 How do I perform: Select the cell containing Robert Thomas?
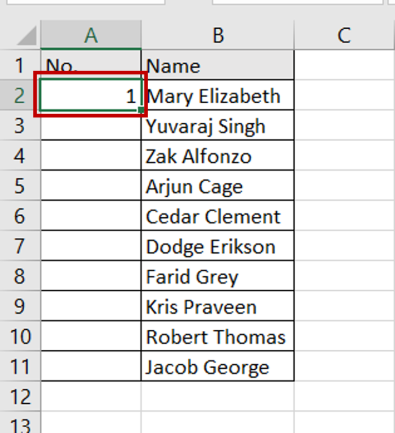pos(218,337)
